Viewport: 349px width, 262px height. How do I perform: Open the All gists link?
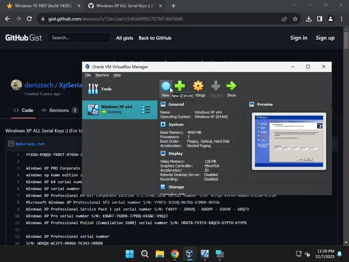click(125, 38)
